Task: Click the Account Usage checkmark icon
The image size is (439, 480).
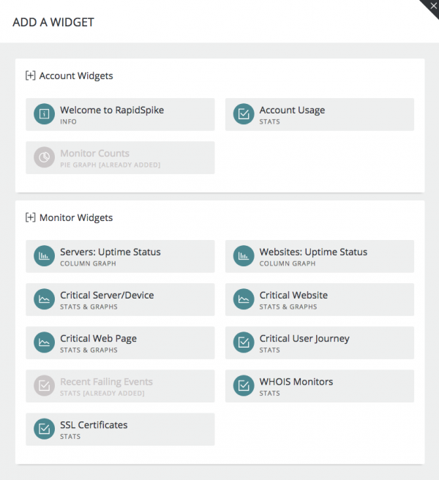Action: pos(244,114)
